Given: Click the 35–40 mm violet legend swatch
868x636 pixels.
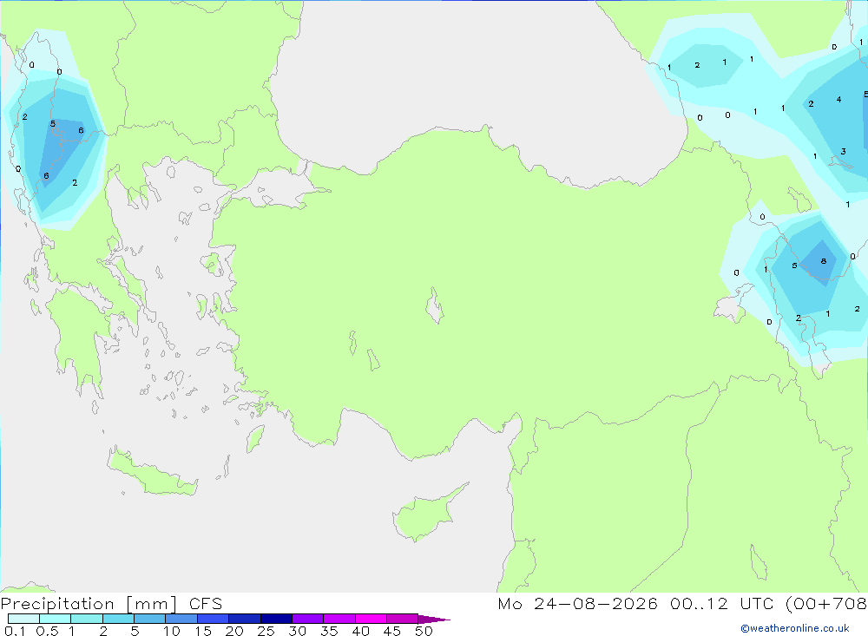Looking at the screenshot, I should point(339,619).
